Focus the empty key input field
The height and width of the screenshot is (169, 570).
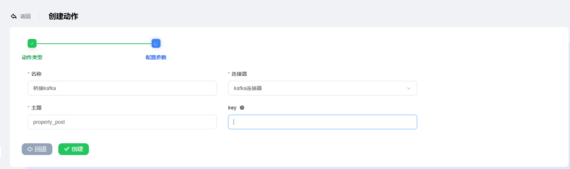point(322,122)
